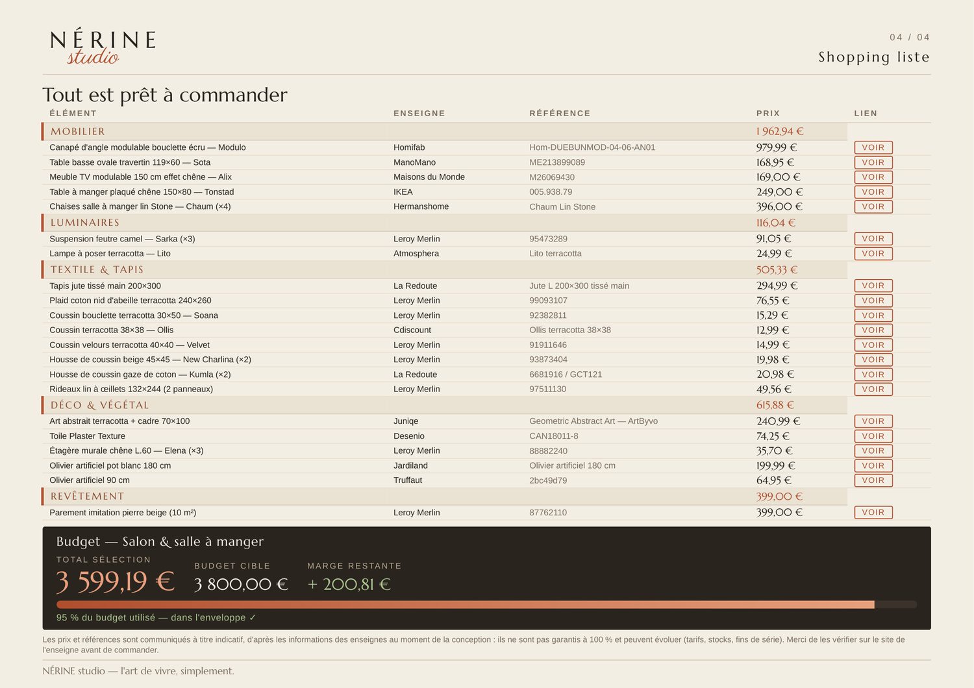The width and height of the screenshot is (974, 688).
Task: Click the total sélection 3 599,19 €
Action: pyautogui.click(x=116, y=582)
